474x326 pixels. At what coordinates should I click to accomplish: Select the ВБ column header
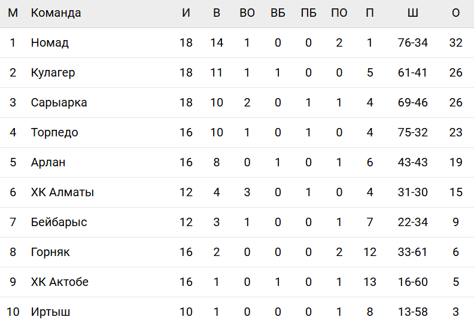278,13
